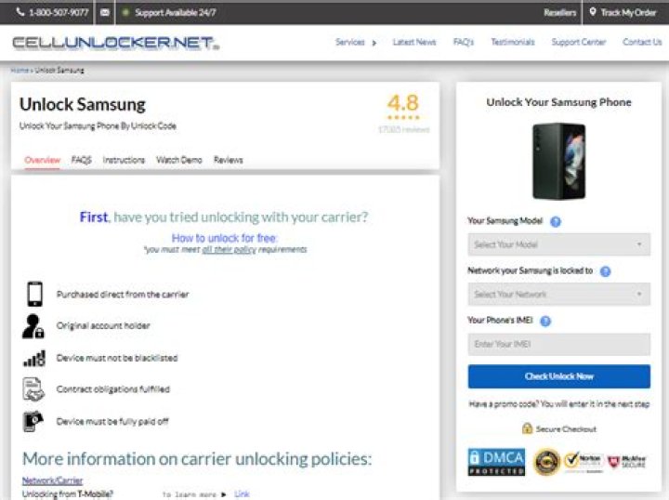
Task: Click the help icon beside Your Samsung Model
Action: click(x=556, y=222)
